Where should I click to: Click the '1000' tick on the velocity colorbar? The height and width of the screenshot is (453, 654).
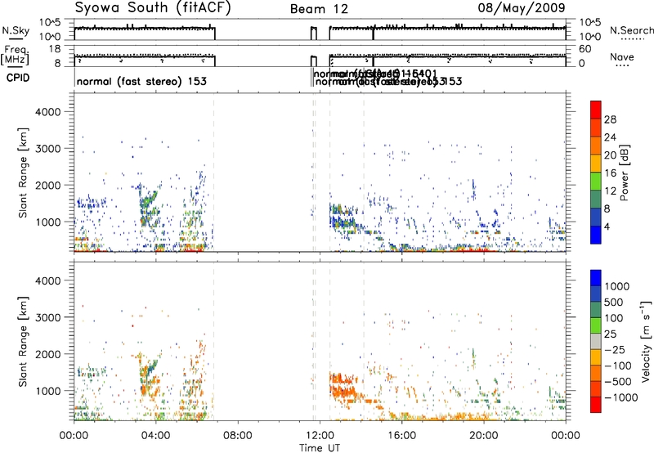617,286
